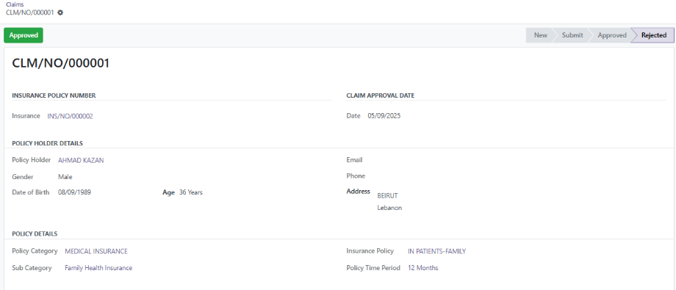Open the gear actions menu beside CLM/NO/000001

click(x=60, y=12)
